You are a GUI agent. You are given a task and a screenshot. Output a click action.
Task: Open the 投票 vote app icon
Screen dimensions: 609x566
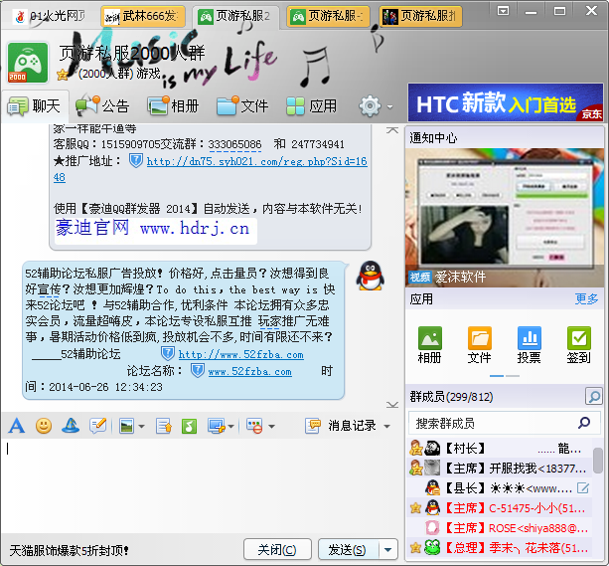[x=529, y=344]
